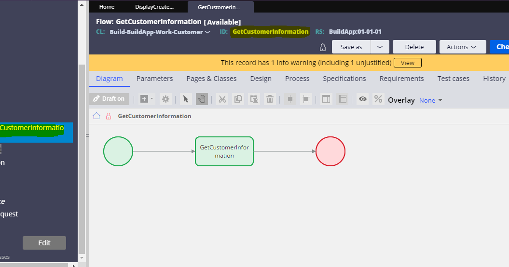The image size is (509, 267).
Task: Open the Test cases tab
Action: [x=453, y=79]
